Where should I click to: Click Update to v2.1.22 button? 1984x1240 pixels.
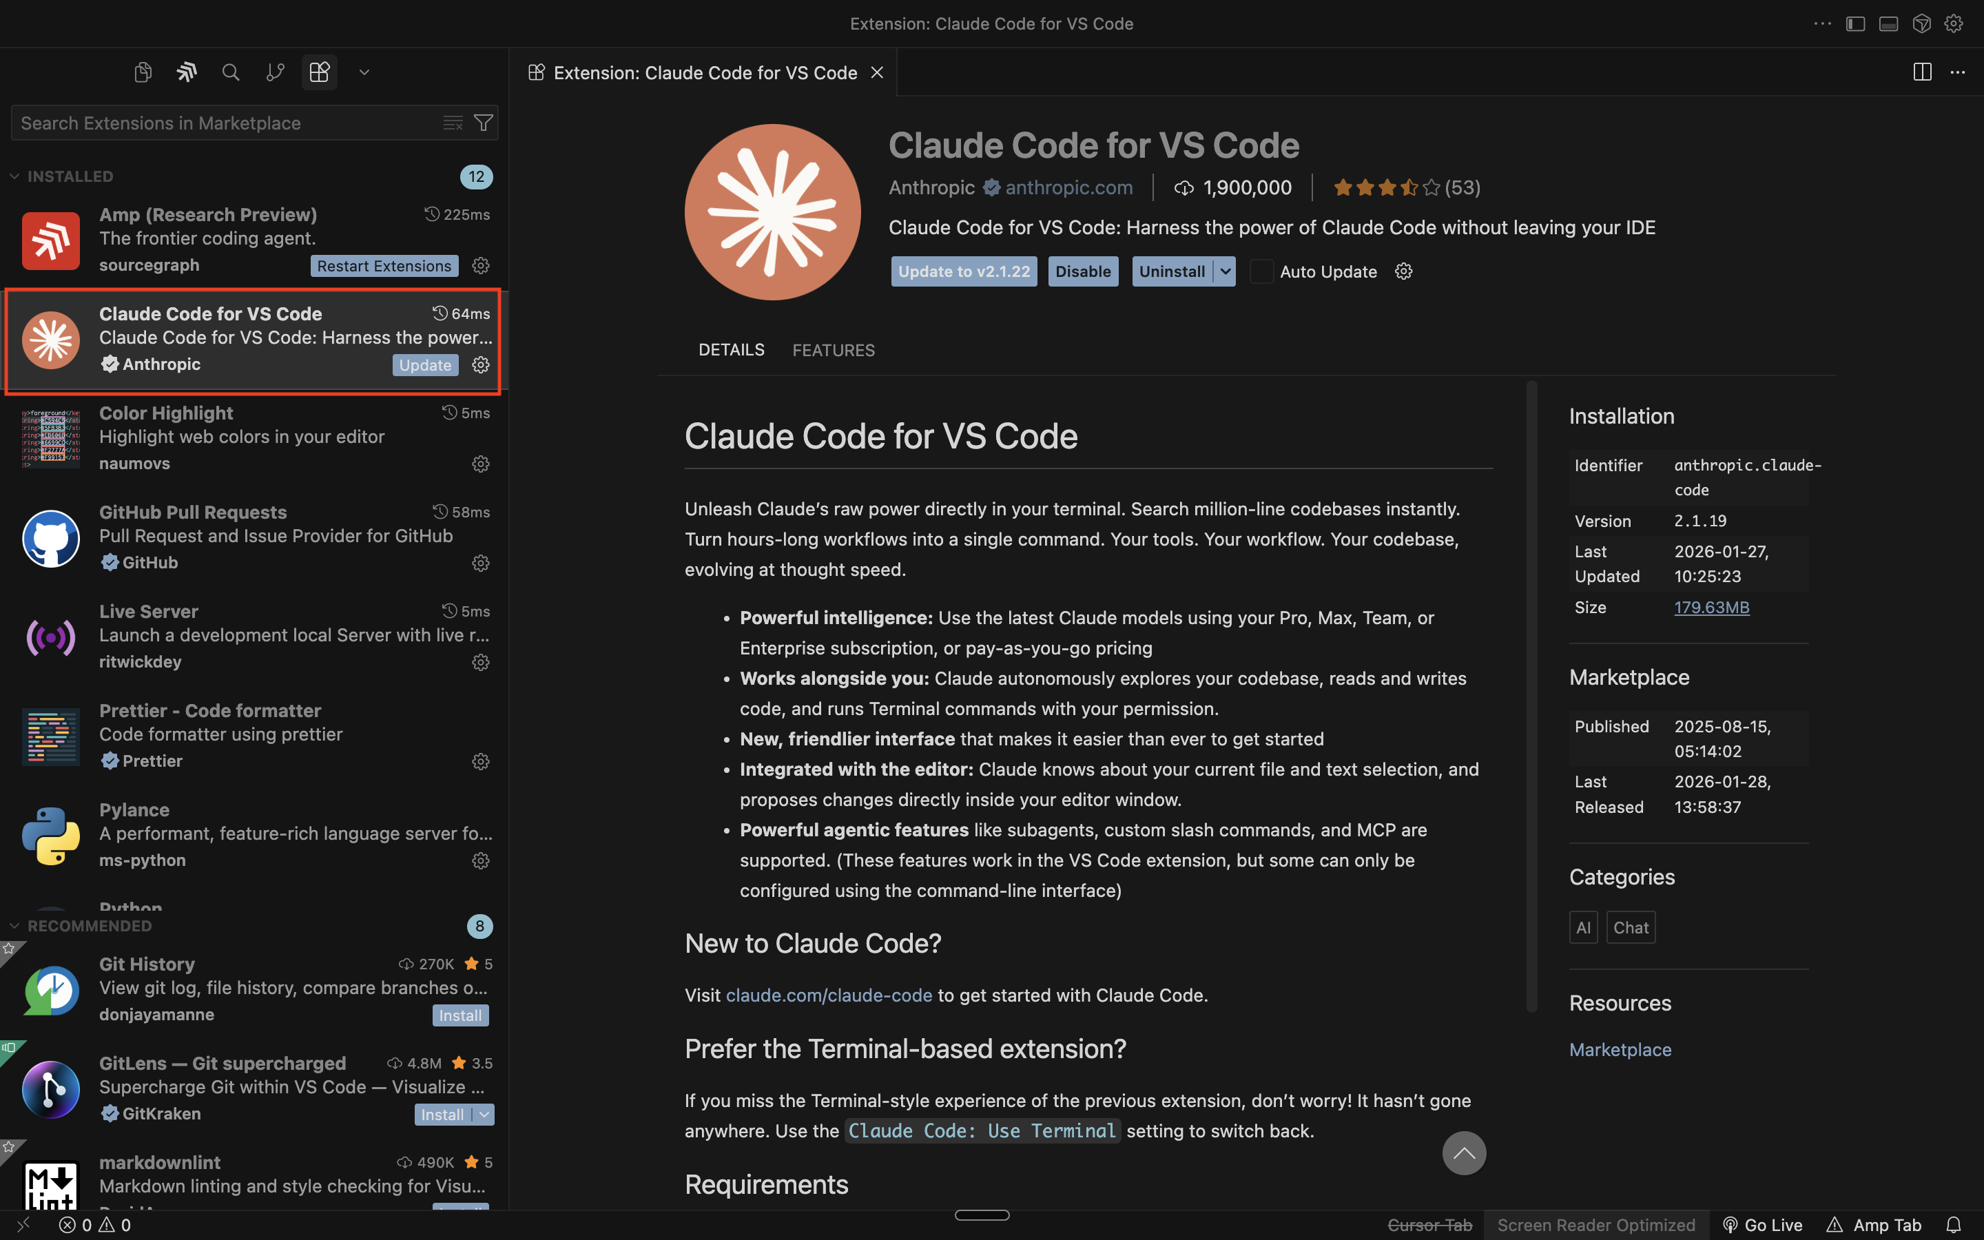[x=964, y=271]
